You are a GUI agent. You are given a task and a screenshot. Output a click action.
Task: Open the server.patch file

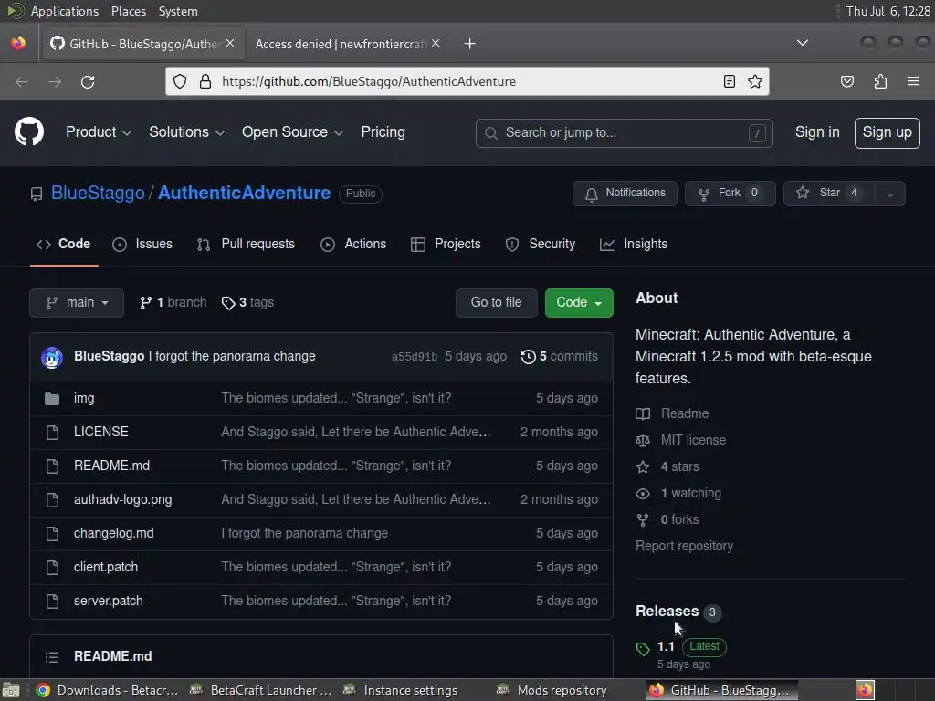[x=108, y=601]
